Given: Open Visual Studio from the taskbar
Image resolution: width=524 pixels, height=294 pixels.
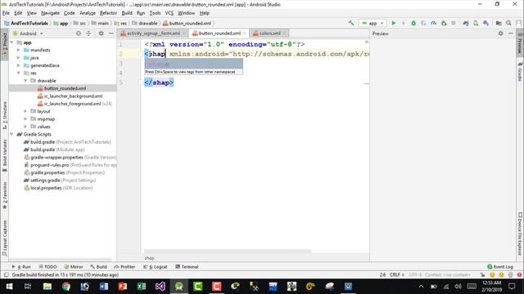Looking at the screenshot, I should coord(160,287).
